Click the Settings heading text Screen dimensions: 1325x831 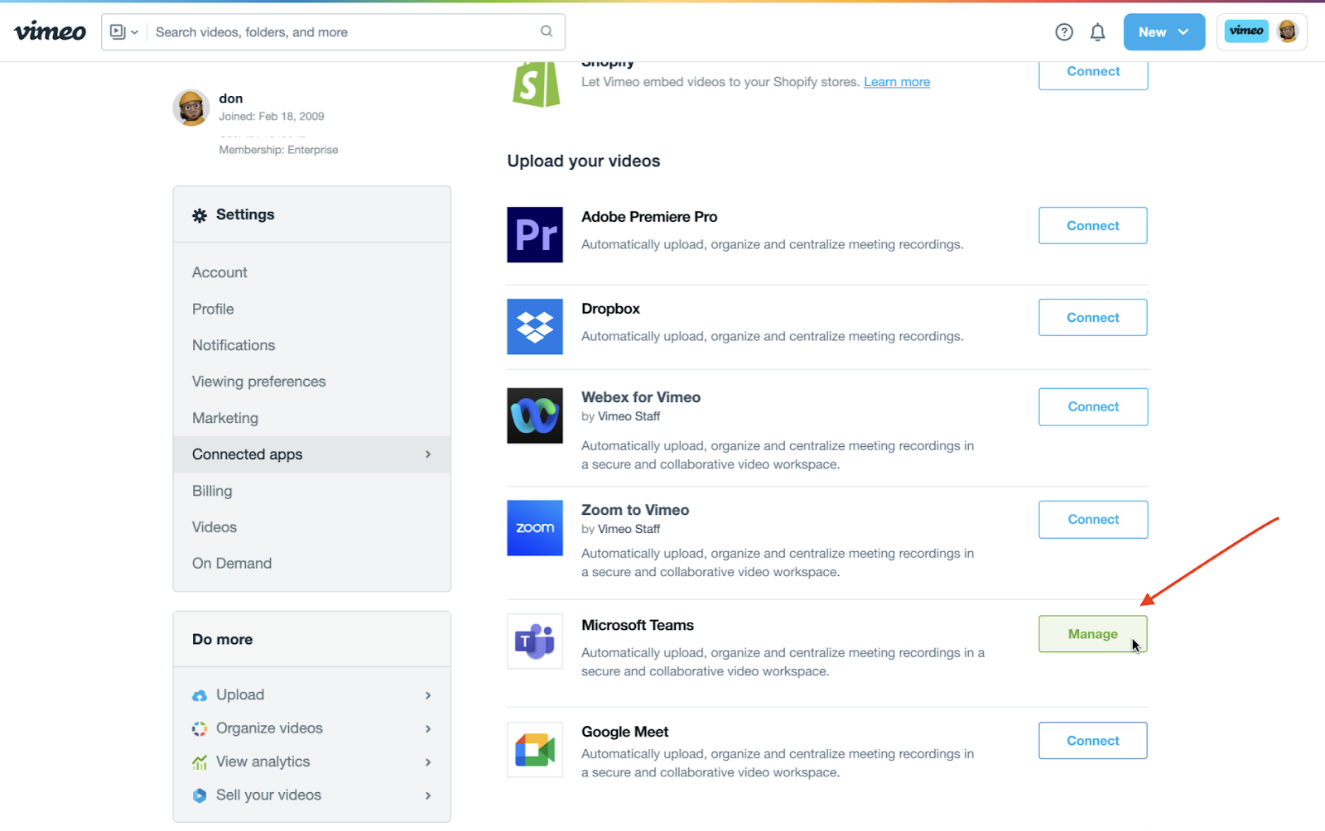click(245, 214)
